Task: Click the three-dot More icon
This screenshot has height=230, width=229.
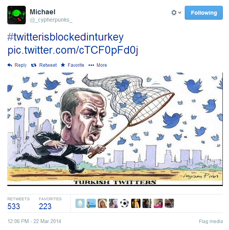Action: 91,65
